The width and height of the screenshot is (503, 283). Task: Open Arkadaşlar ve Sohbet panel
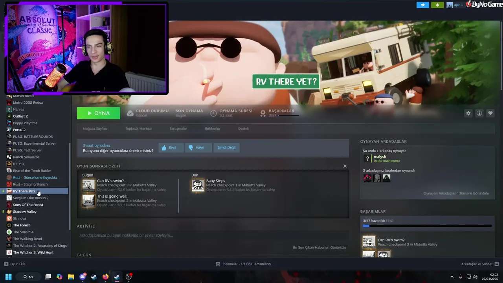(480, 264)
